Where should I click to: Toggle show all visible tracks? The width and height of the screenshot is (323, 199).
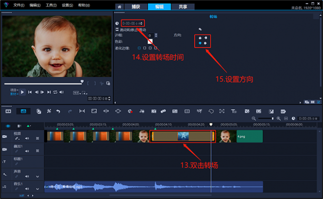pos(8,126)
